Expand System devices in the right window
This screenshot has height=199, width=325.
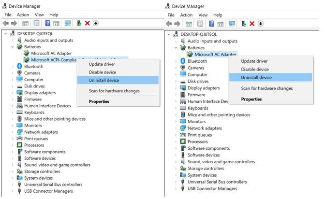click(176, 175)
